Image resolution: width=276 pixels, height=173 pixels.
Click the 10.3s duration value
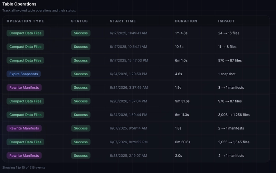pos(179,47)
